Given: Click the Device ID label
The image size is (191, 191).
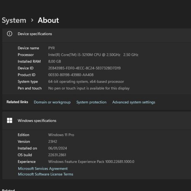Looking at the screenshot, I should coord(26,68).
